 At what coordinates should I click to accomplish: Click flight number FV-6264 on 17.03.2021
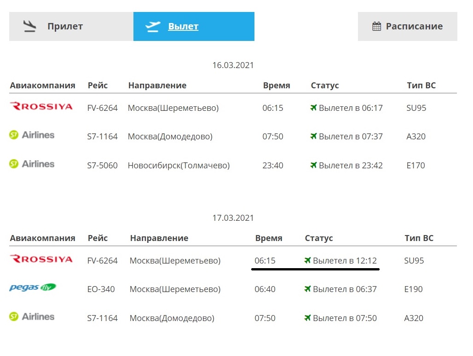click(x=102, y=261)
